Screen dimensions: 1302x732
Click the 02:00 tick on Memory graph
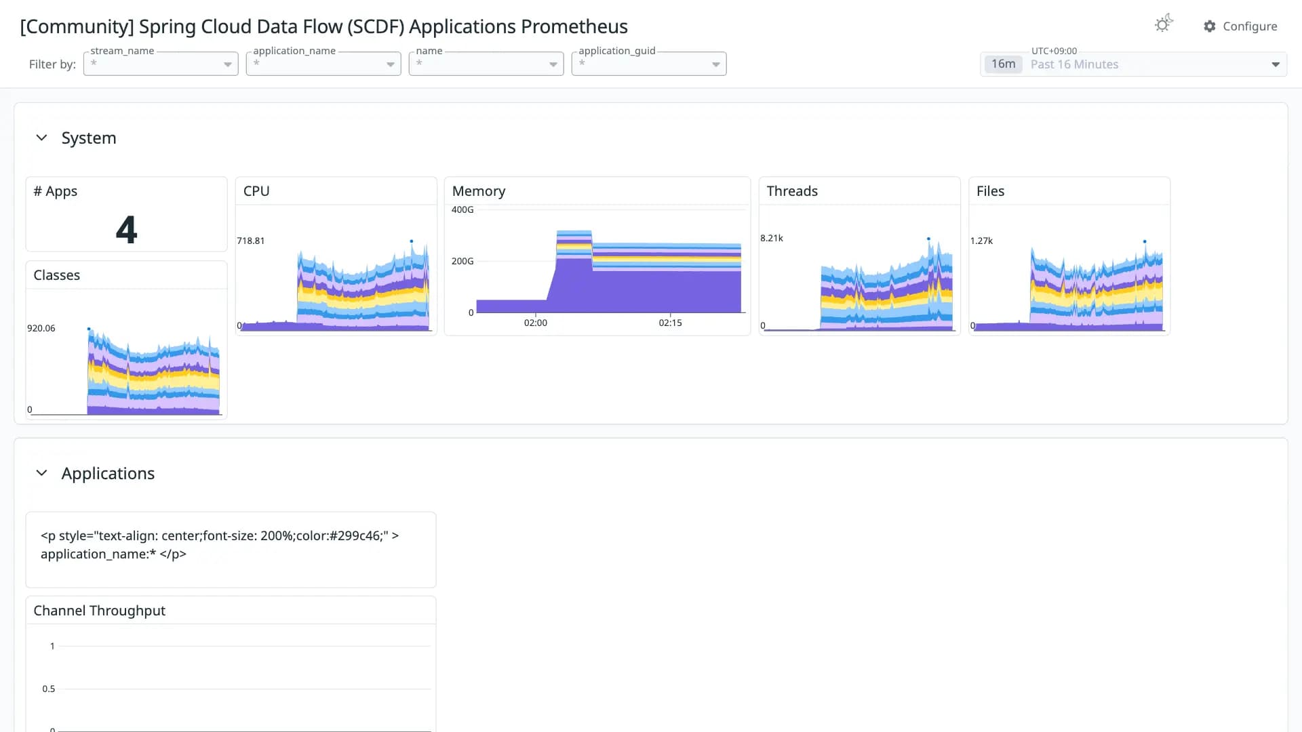click(535, 323)
